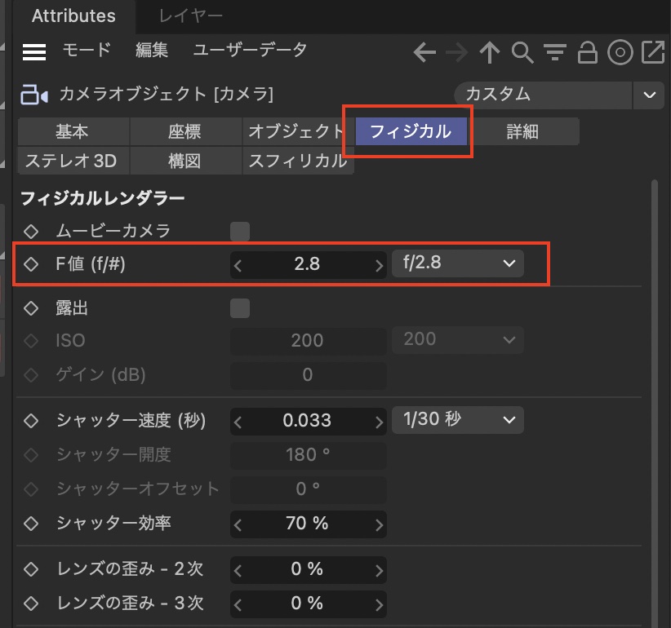The height and width of the screenshot is (628, 671).
Task: Enable the ムービーカメラ checkbox
Action: [x=240, y=232]
